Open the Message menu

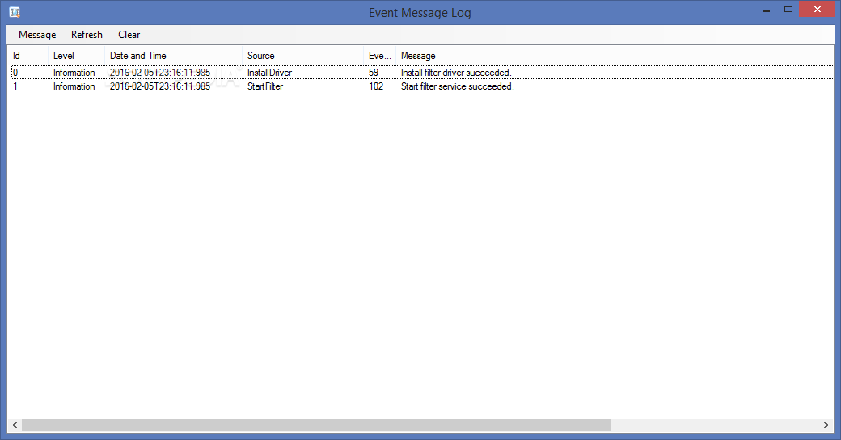[37, 35]
